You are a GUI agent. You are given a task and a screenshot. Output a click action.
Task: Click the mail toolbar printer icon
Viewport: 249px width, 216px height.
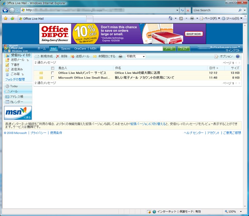pyautogui.click(x=120, y=56)
